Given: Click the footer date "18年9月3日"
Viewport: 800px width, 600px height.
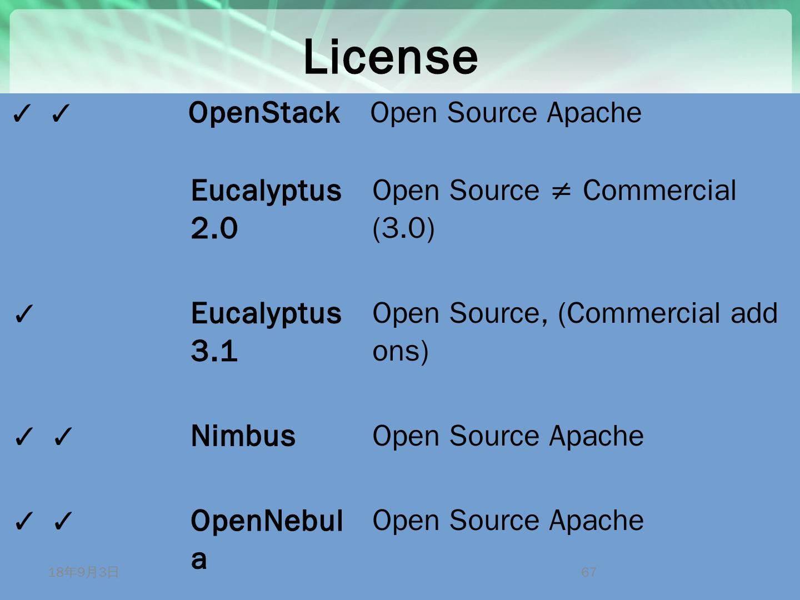Looking at the screenshot, I should click(83, 572).
